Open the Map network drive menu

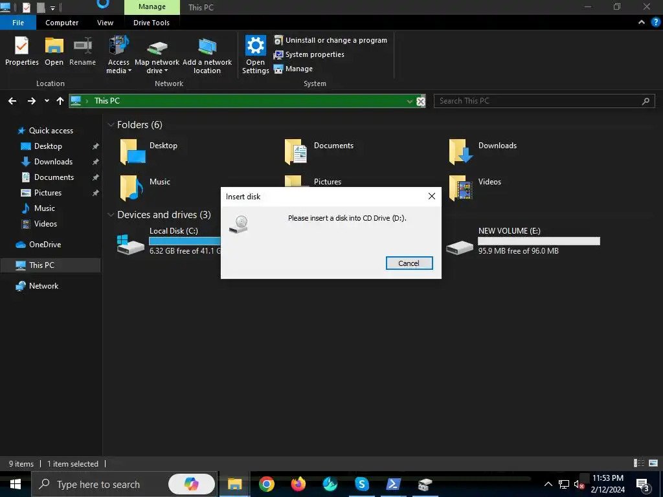157,55
